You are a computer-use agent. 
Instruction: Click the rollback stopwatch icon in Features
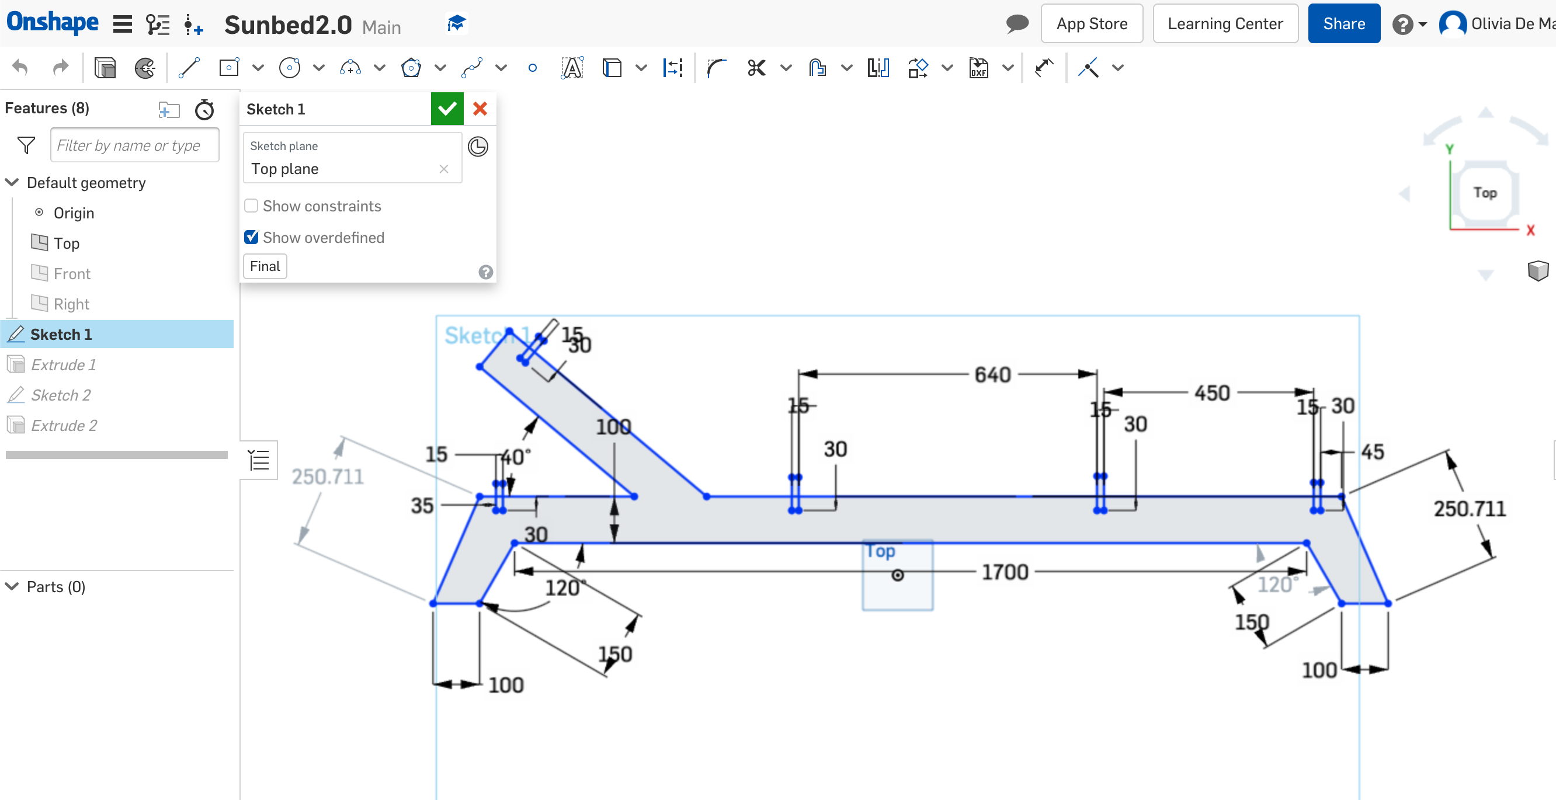coord(205,109)
